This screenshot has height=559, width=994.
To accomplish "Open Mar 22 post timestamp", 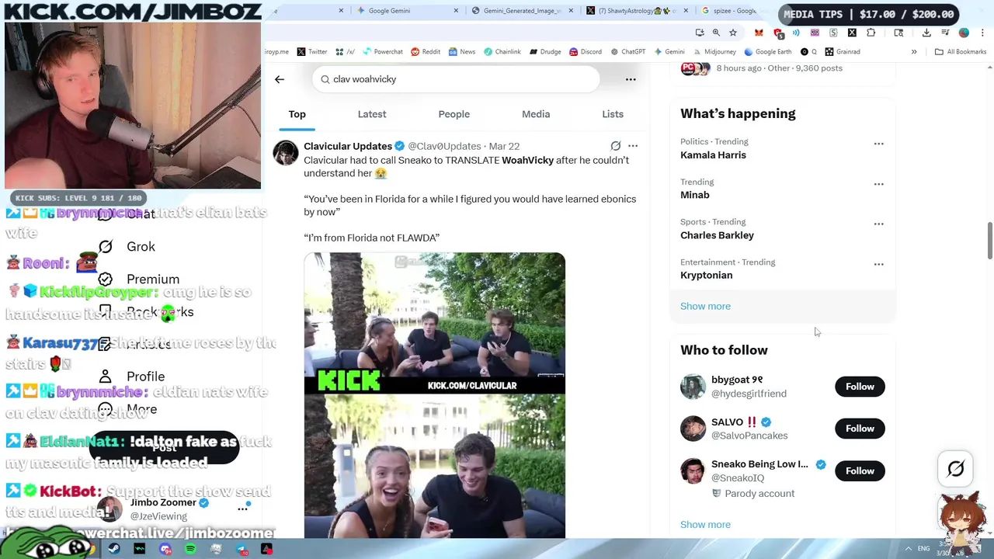I will (504, 146).
